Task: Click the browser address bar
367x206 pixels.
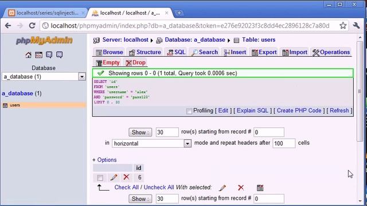Action: 190,25
